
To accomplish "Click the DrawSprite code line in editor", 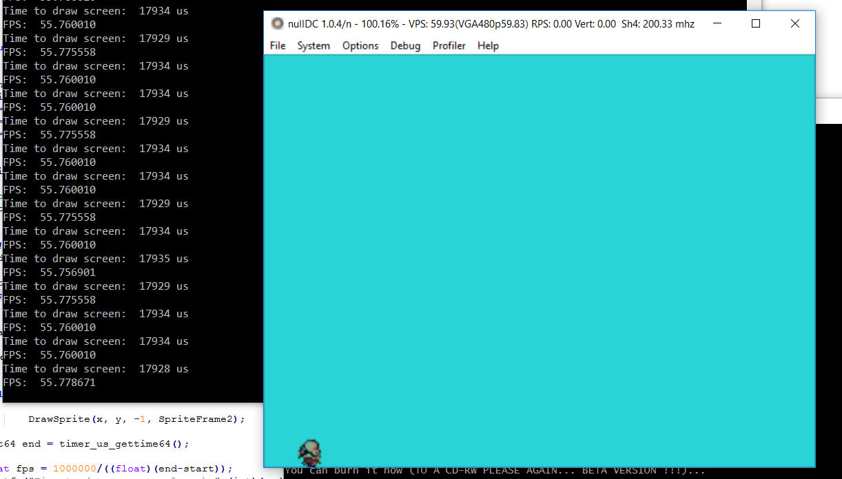I will point(136,419).
